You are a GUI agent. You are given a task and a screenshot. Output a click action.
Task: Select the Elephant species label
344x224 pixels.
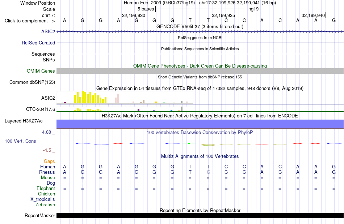[46, 188]
